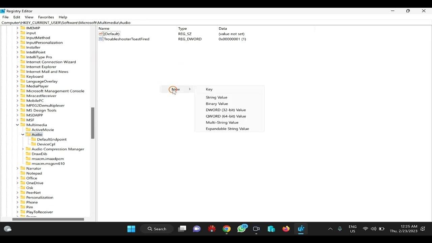Open the Favorites menu

coord(46,17)
